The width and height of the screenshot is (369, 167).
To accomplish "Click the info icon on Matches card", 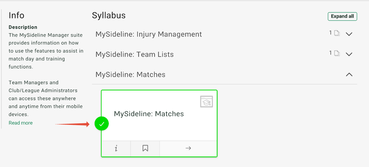I will tap(116, 148).
